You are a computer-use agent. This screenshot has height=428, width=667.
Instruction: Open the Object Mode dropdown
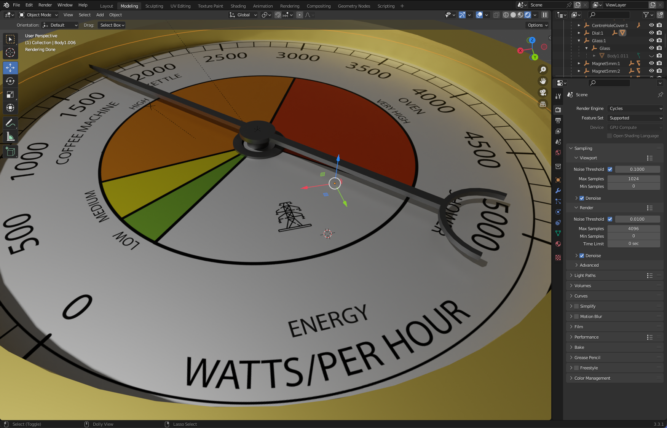(38, 15)
